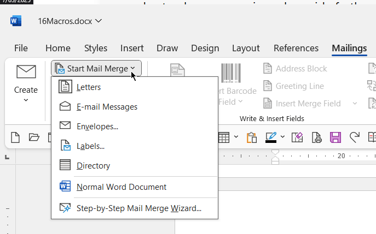
Task: Expand the Insert Table dropdown arrow
Action: [x=236, y=137]
